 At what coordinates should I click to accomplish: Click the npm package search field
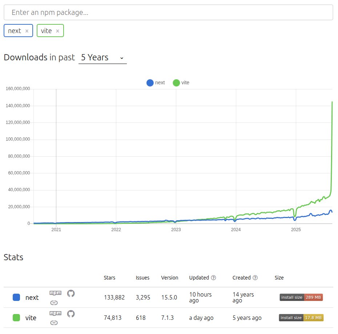pyautogui.click(x=168, y=12)
